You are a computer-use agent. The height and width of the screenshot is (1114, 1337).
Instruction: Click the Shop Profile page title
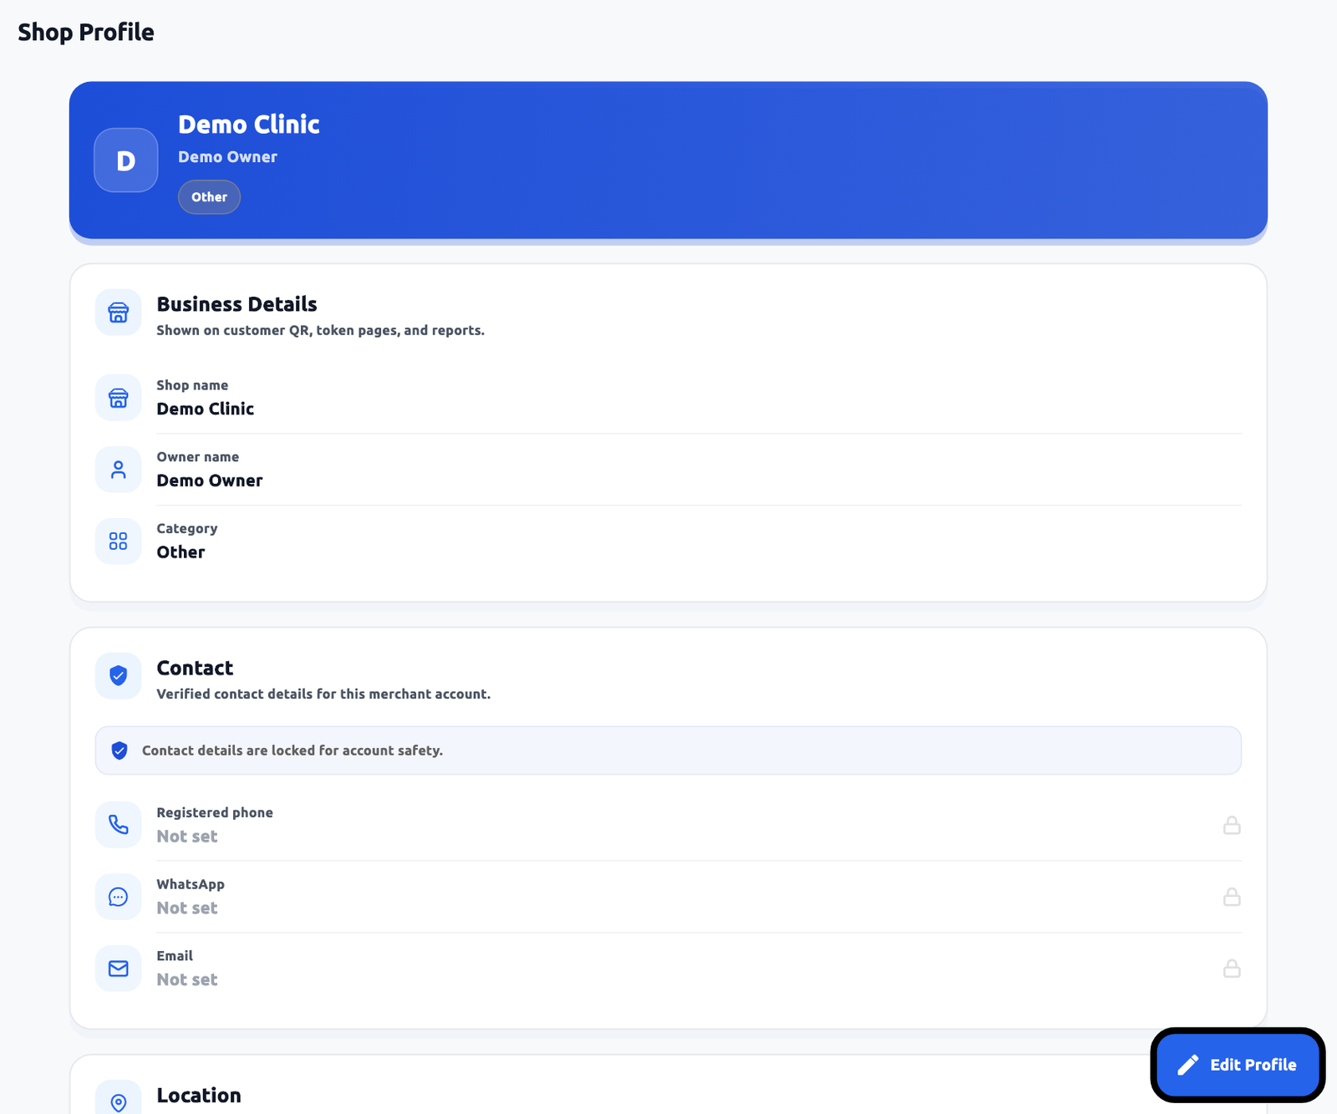click(x=86, y=33)
